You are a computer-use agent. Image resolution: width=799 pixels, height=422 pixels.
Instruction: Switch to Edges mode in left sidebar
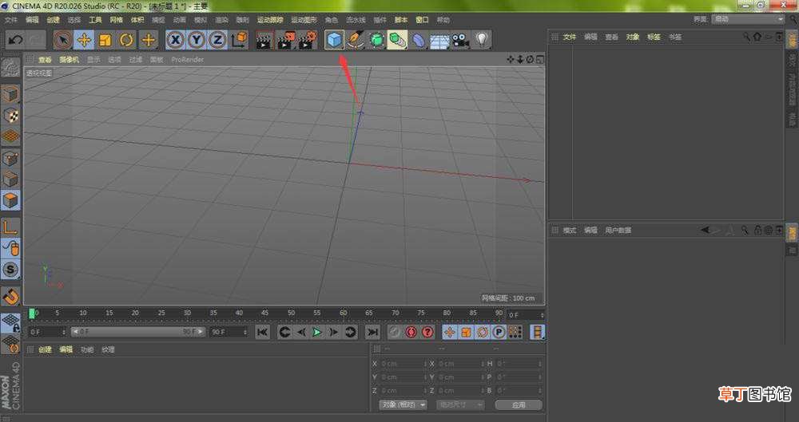click(10, 179)
